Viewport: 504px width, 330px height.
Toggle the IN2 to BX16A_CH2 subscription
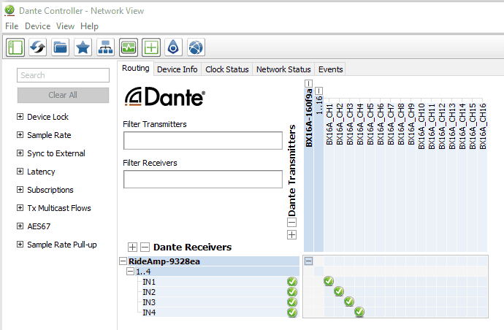(x=339, y=292)
